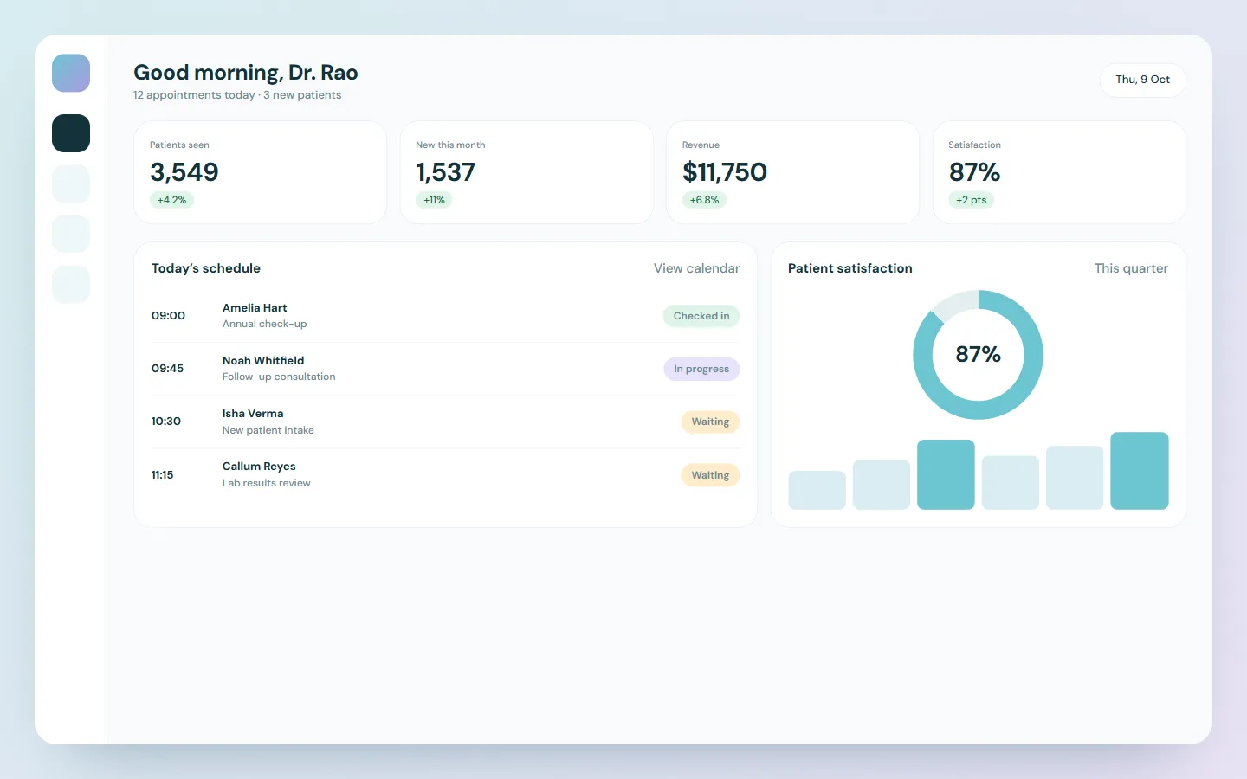Screen dimensions: 1247x779
Task: Click the +2 pts badge
Action: pyautogui.click(x=971, y=200)
